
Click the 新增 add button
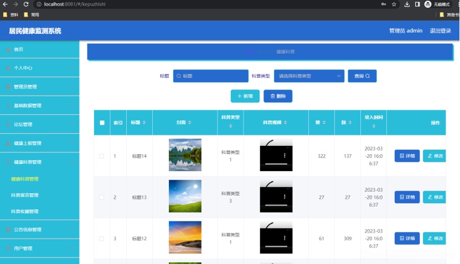coord(245,96)
